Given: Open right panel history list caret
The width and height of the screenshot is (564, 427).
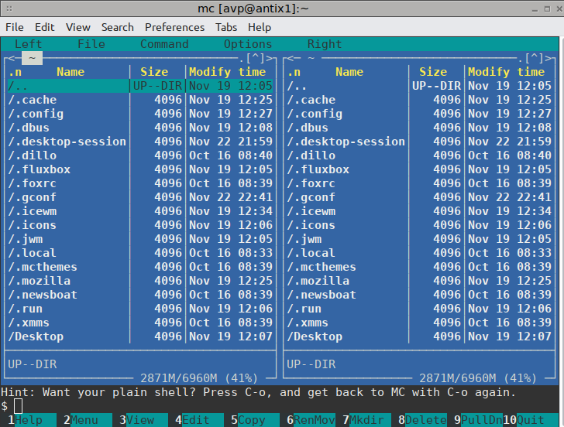Looking at the screenshot, I should click(534, 58).
